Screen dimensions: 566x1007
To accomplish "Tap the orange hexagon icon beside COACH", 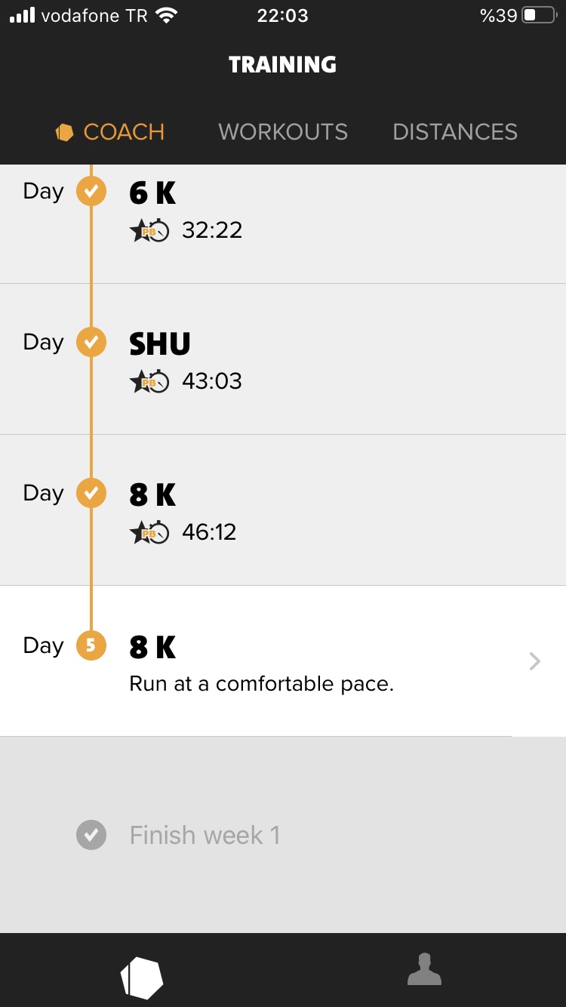I will click(x=65, y=133).
